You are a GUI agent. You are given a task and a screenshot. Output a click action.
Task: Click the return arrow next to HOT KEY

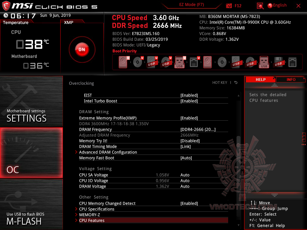[x=235, y=82]
